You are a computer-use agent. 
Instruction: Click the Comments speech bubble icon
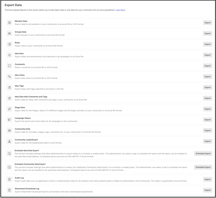(9, 66)
